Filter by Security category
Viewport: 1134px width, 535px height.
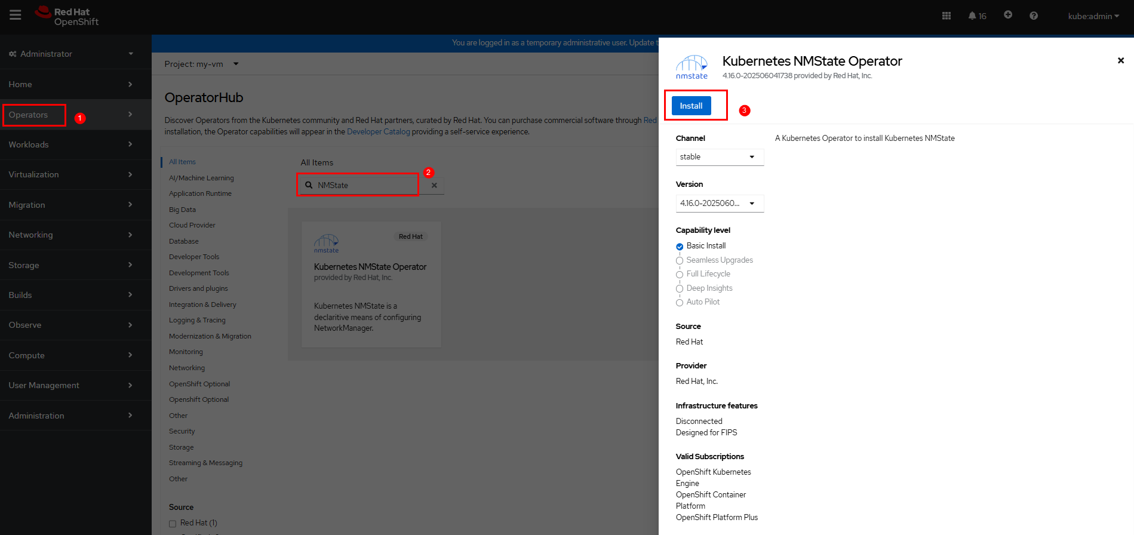coord(182,431)
